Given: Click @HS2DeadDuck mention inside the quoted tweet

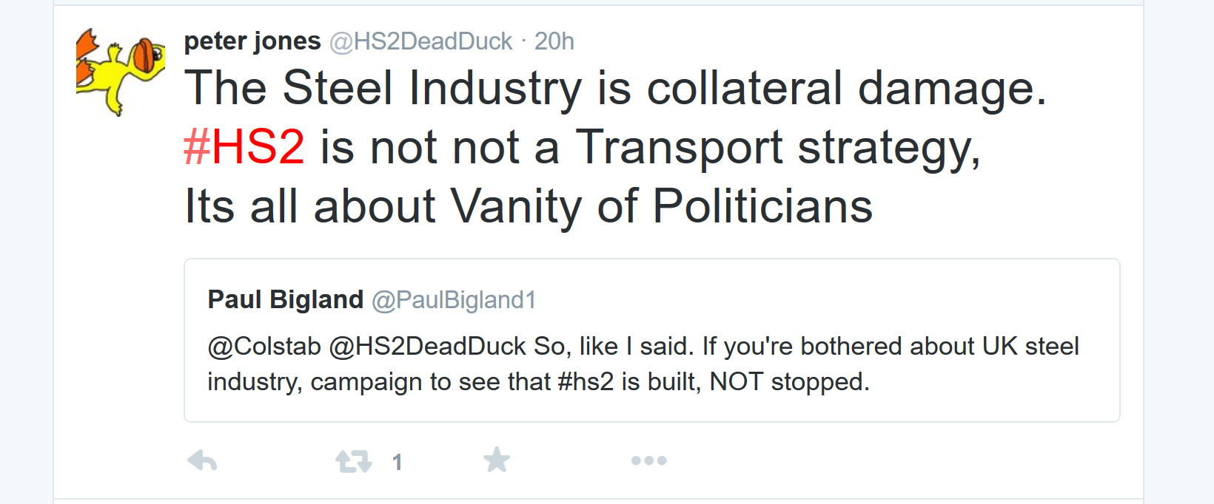Looking at the screenshot, I should click(427, 346).
